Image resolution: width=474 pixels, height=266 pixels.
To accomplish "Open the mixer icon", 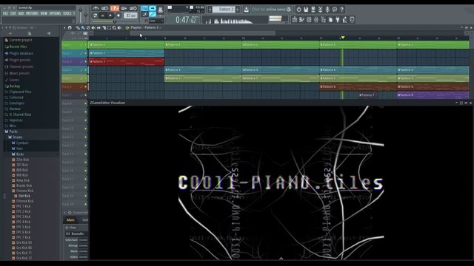I will (316, 20).
